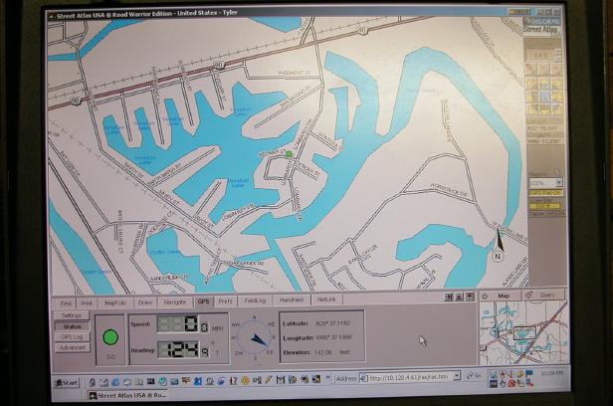Switch to the Draw tab

(x=145, y=303)
